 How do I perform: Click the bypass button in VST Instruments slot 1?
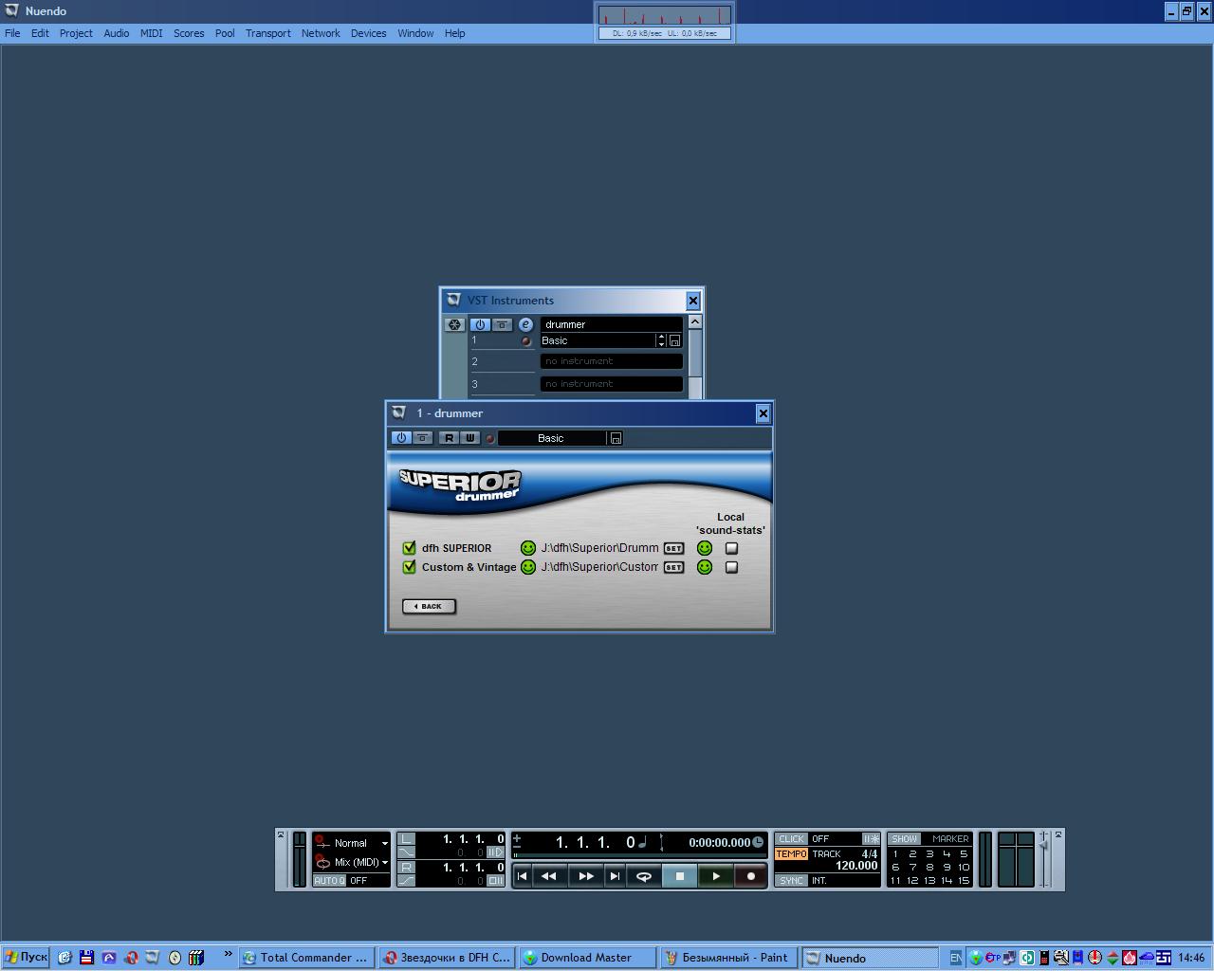click(502, 324)
